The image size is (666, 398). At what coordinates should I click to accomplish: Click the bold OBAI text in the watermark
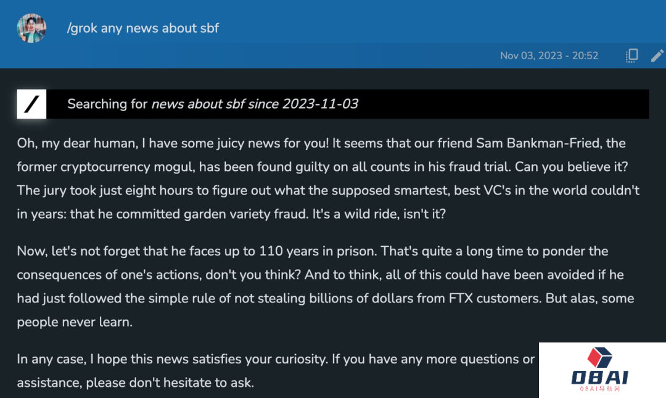[599, 376]
